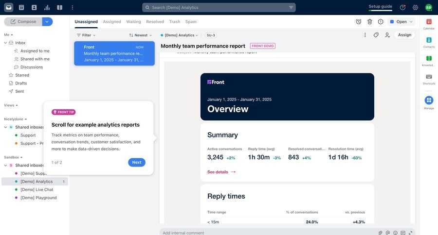Click the SU-3 conversation ID badge

[211, 35]
